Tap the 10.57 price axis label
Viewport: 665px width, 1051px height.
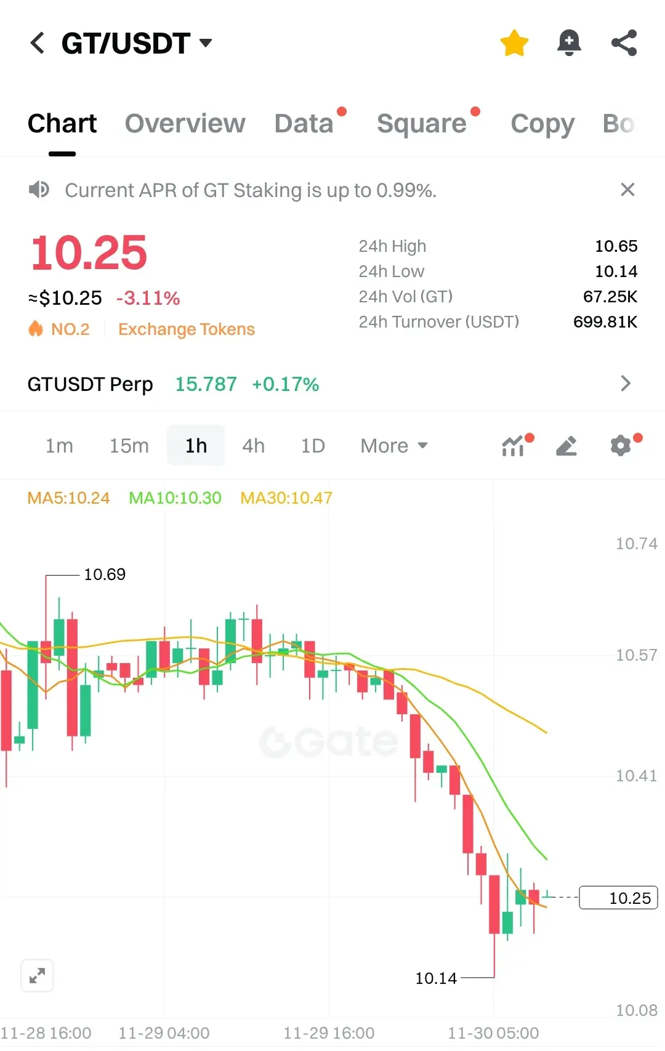[637, 655]
